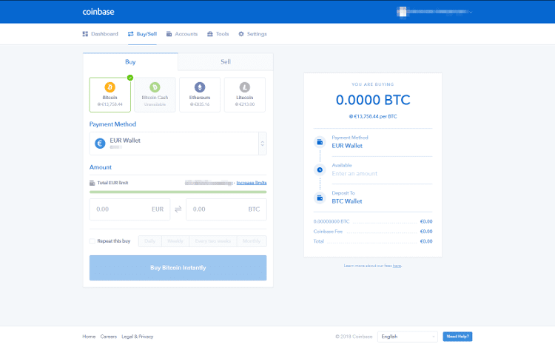Click the Buy/Sell arrows icon
Image resolution: width=555 pixels, height=347 pixels.
point(130,34)
